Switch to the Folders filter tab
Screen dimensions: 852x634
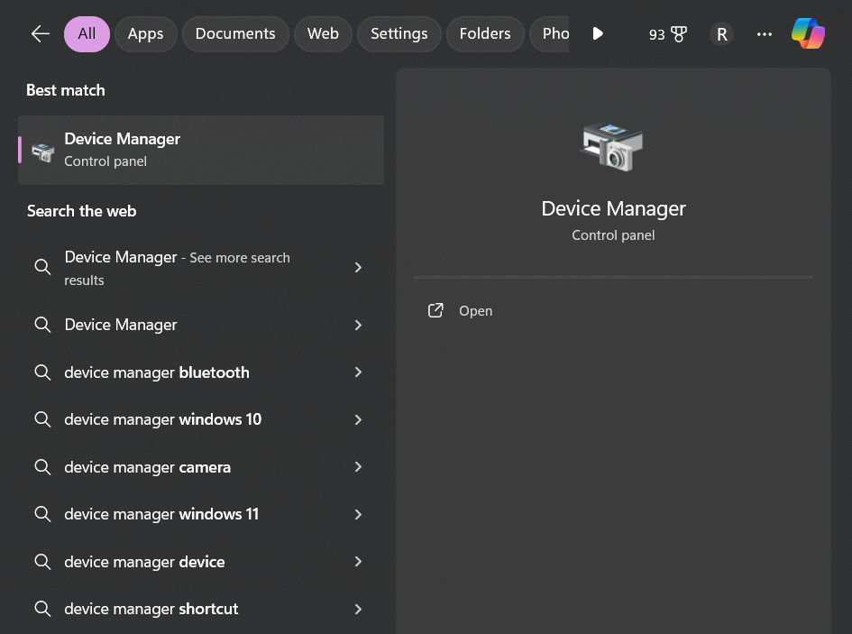click(x=485, y=34)
